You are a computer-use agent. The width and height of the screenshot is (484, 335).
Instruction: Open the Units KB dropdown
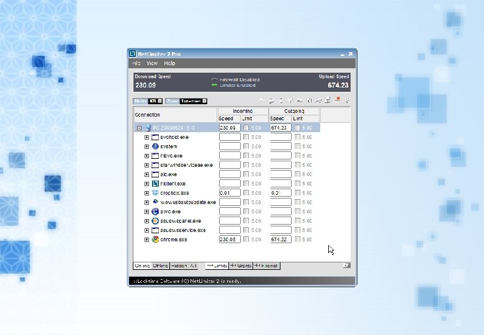point(160,101)
